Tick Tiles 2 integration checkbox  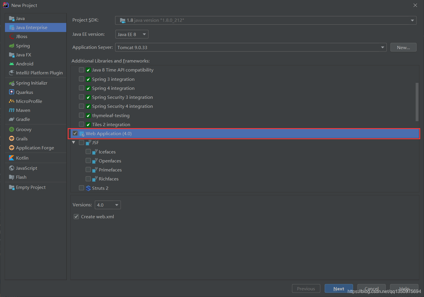(82, 124)
